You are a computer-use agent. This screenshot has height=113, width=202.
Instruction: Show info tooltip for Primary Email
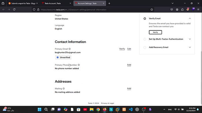(x=70, y=49)
